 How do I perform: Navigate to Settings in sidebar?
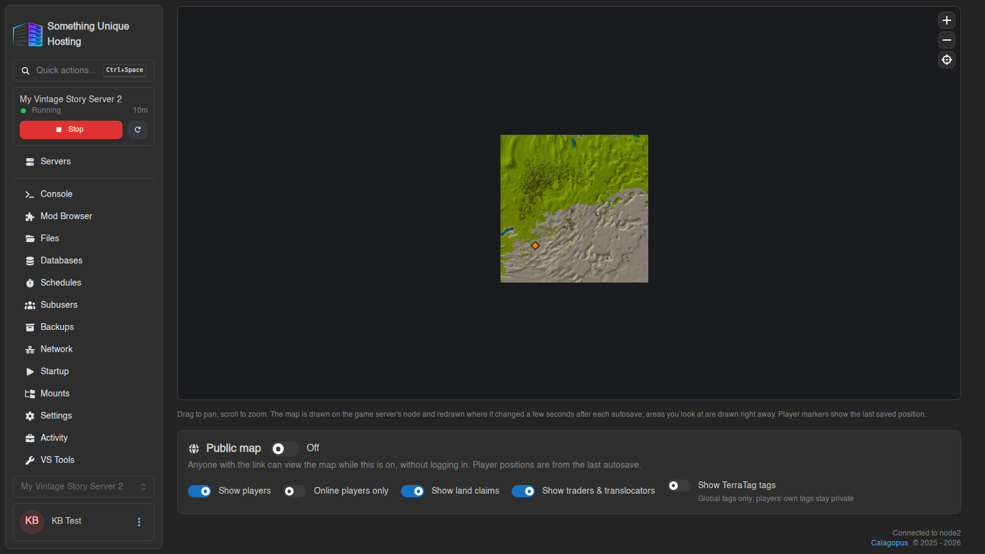[84, 415]
